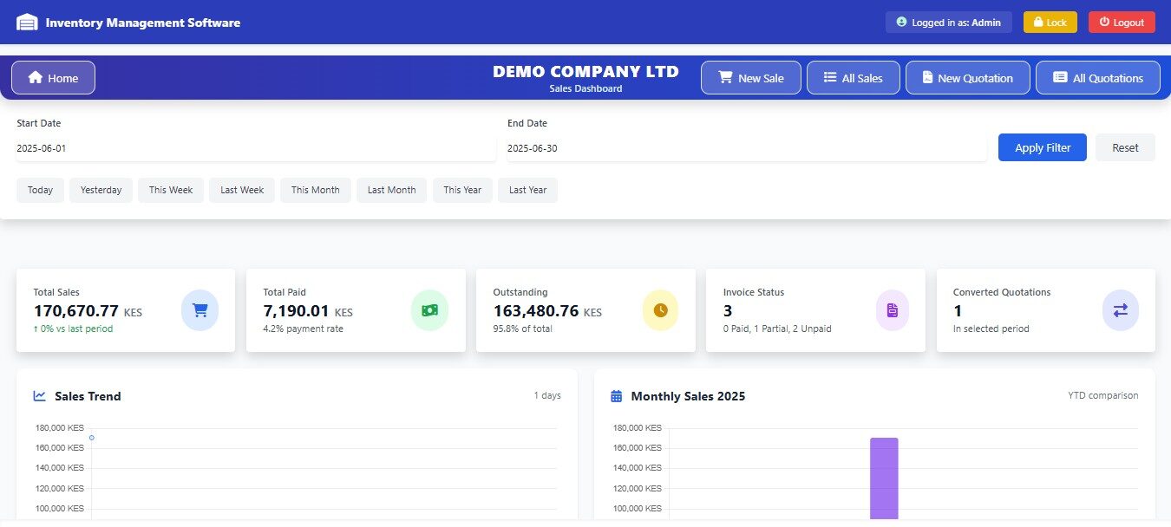This screenshot has width=1171, height=527.
Task: Go to the Home tab
Action: click(53, 77)
